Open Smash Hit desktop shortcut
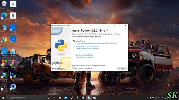This screenshot has height=100, width=179. pyautogui.click(x=13, y=5)
